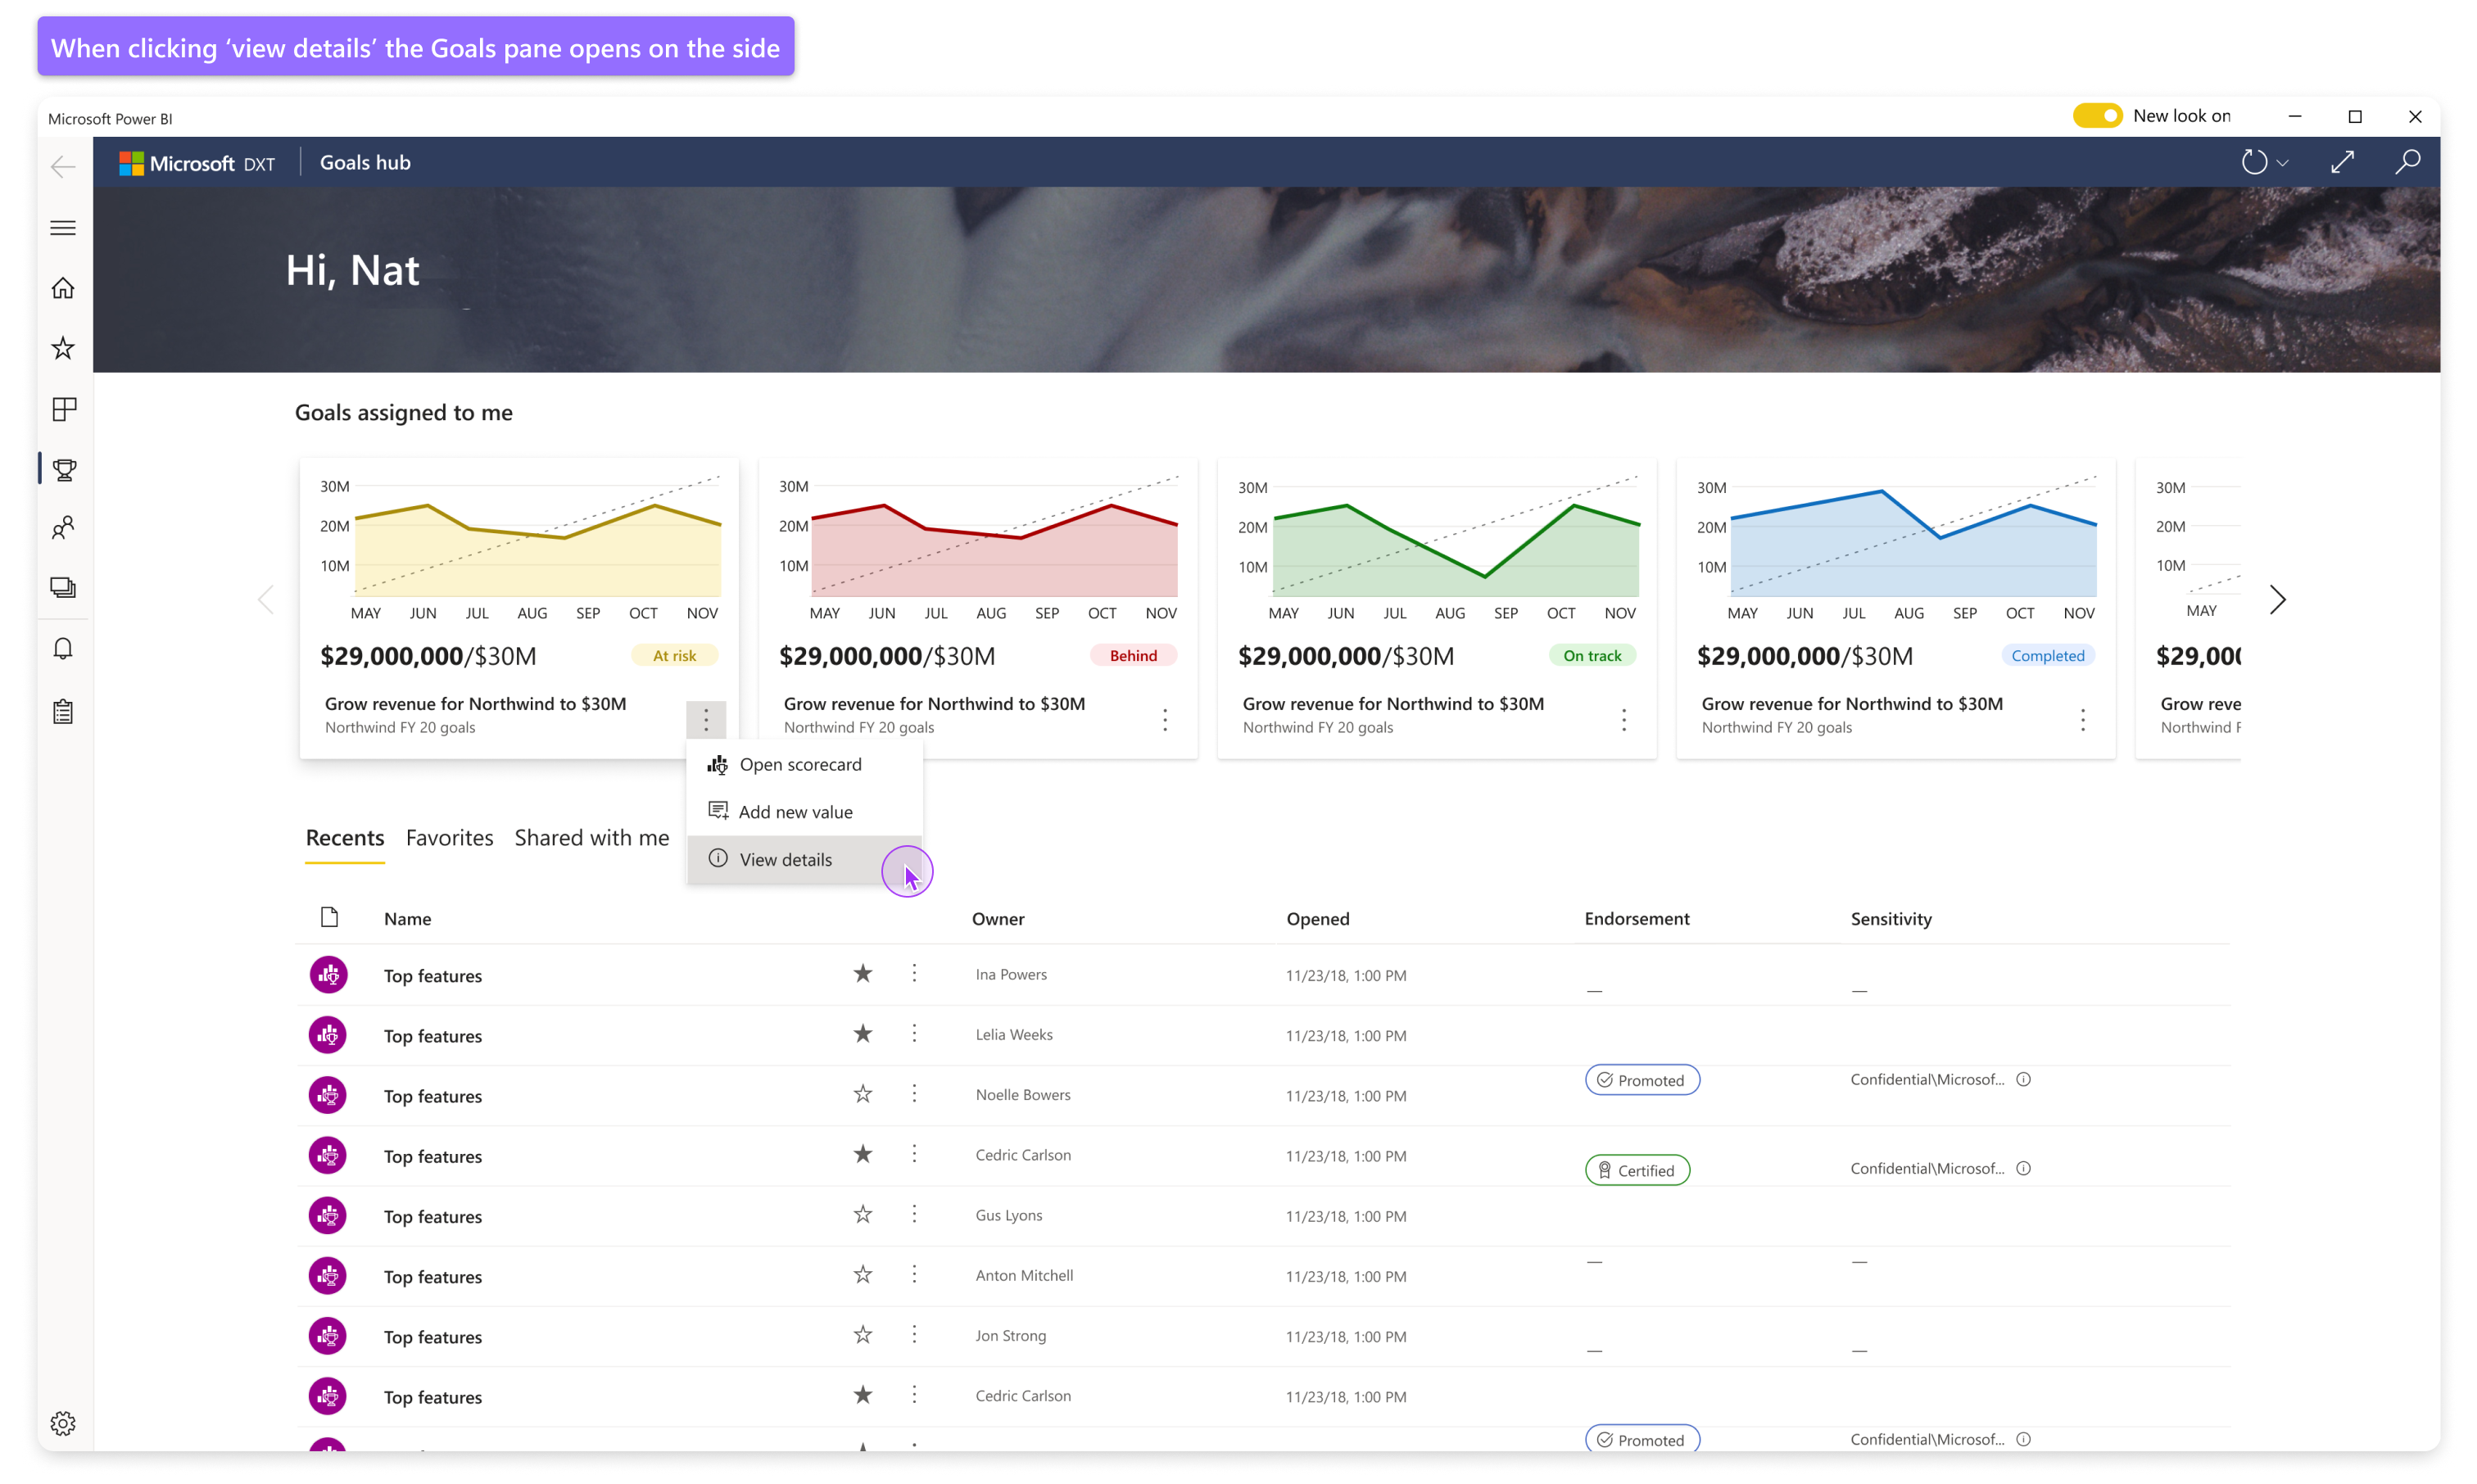Viewport: 2477px width, 1484px height.
Task: Click the Microsoft DXT logo
Action: point(197,163)
